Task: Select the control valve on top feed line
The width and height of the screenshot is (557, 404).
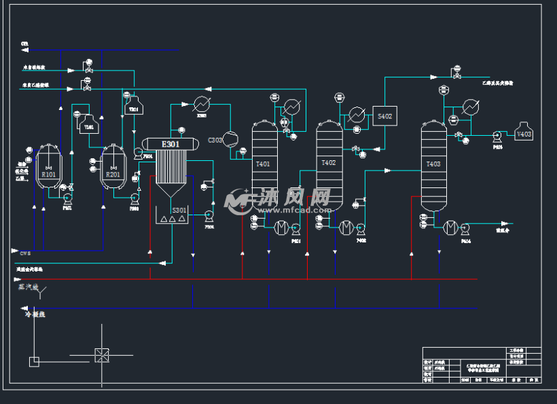Action: [89, 71]
